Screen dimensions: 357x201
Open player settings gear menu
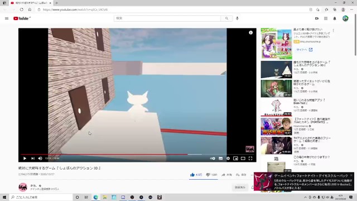228,159
